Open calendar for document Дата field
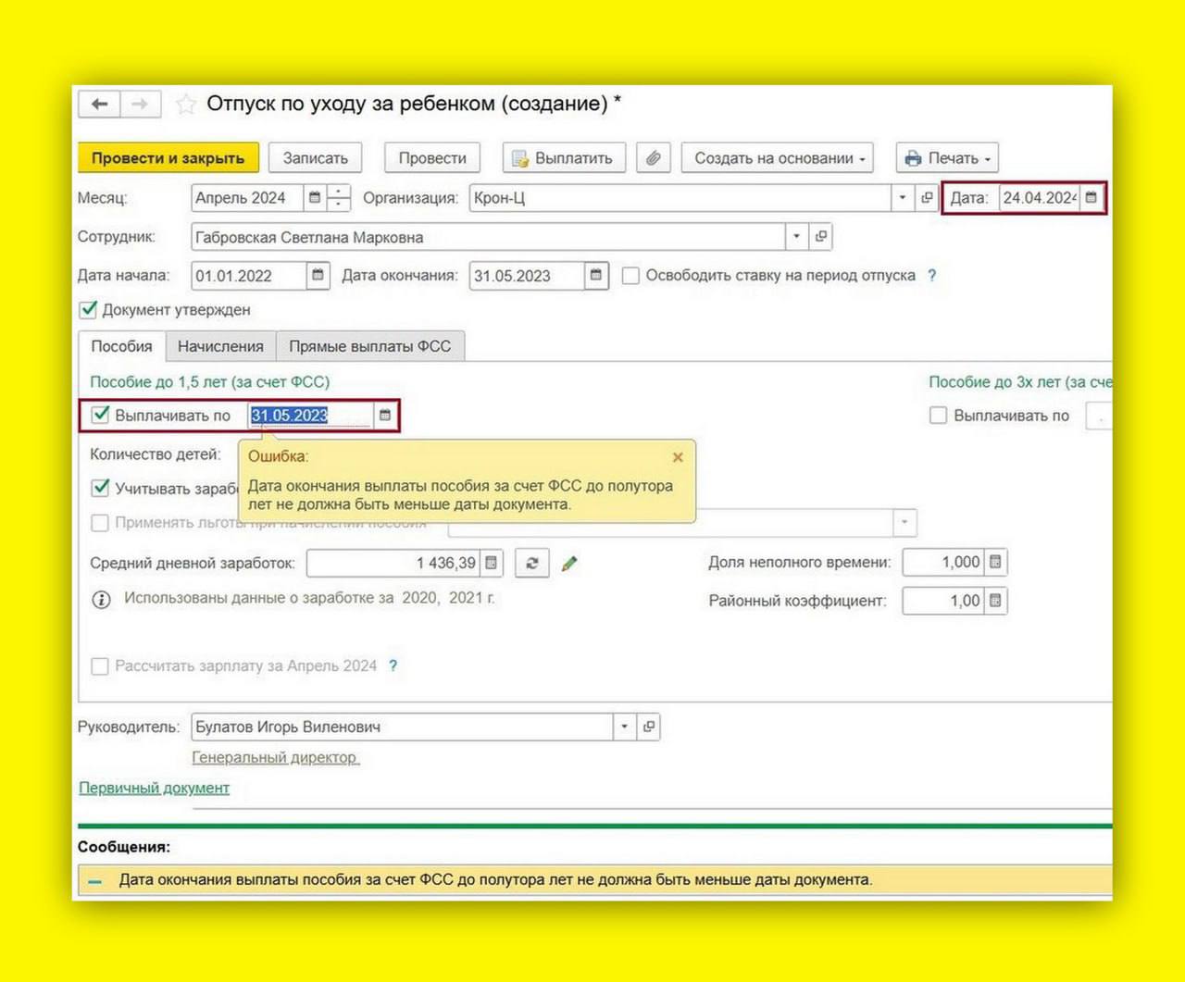Image resolution: width=1185 pixels, height=982 pixels. pos(1091,198)
